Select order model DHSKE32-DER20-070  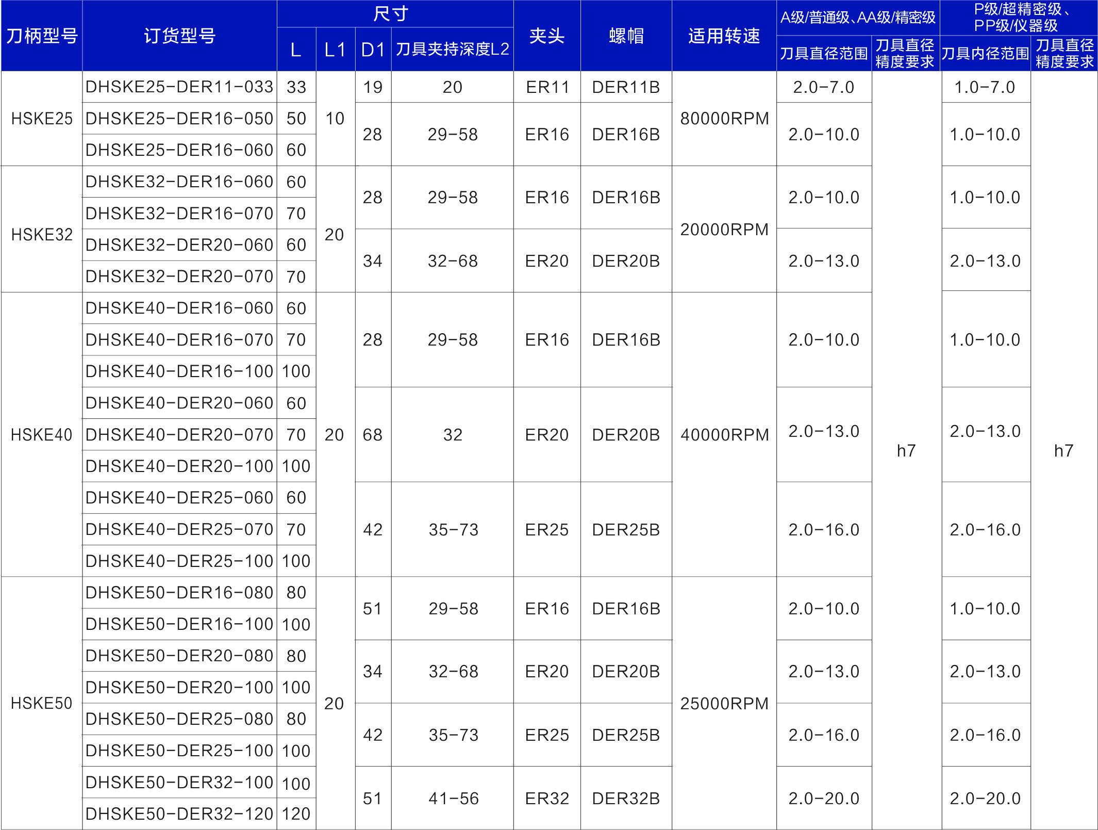(x=179, y=276)
